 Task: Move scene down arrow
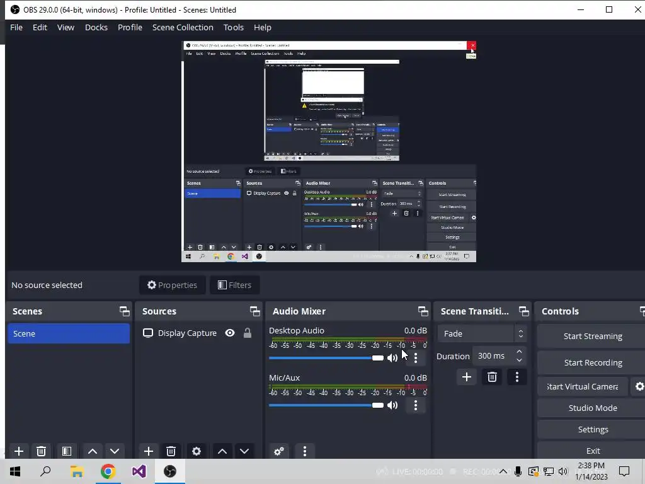115,451
